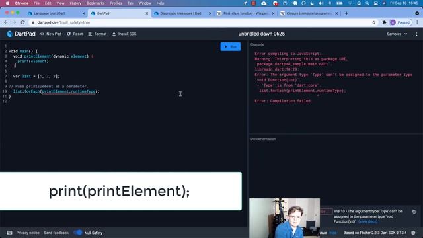Copy the issue message with clipboard icon
Screen dimensions: 423x238
(x=414, y=212)
